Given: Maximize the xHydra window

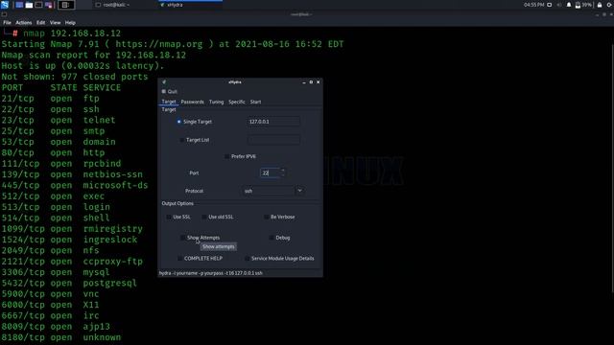Looking at the screenshot, I should tap(311, 82).
